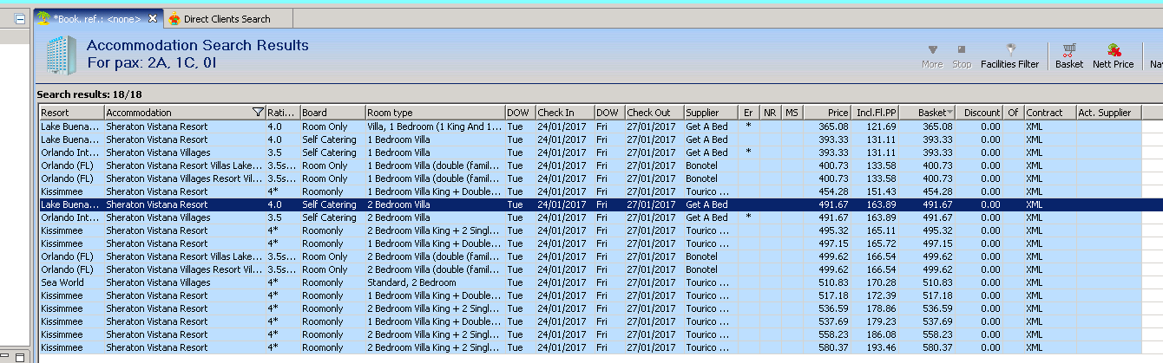Sort by Discount column header
Viewport: 1163px width, 363px height.
(x=981, y=113)
